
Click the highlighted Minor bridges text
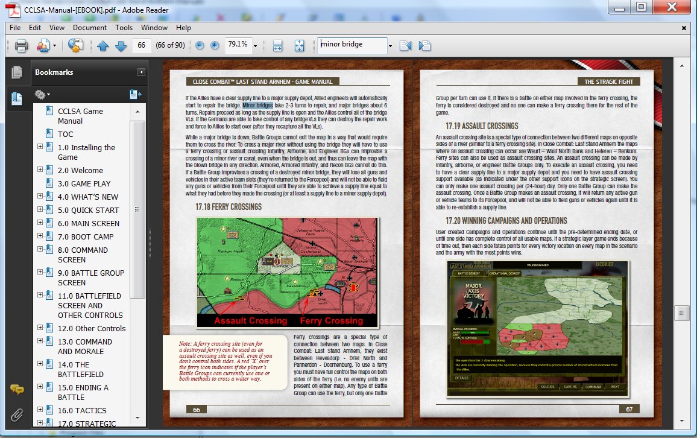click(x=258, y=106)
